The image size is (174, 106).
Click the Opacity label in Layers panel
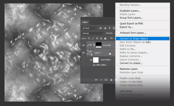[x=109, y=33]
